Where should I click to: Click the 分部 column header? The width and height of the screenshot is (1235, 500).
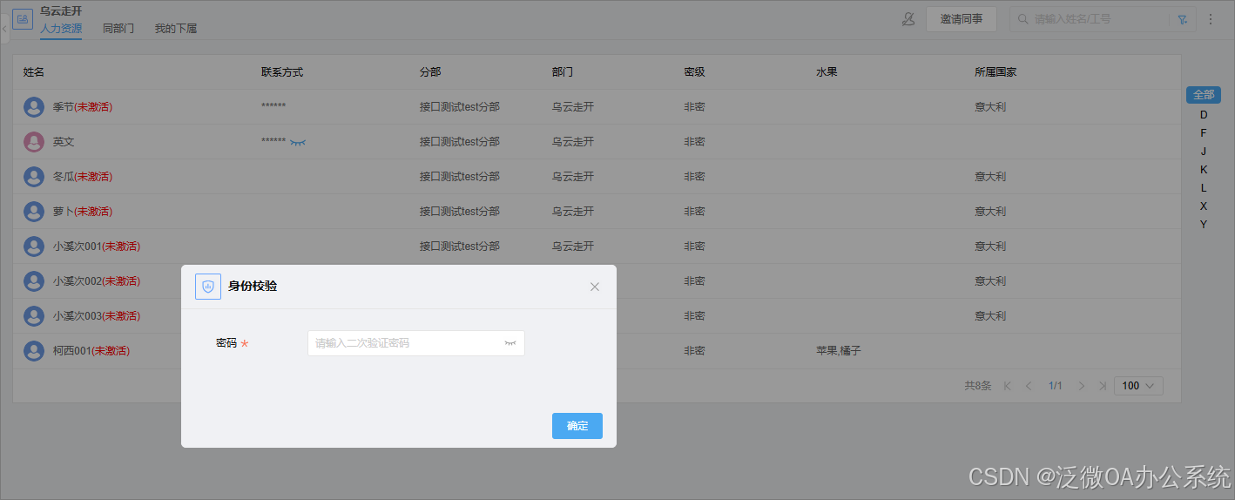coord(430,72)
